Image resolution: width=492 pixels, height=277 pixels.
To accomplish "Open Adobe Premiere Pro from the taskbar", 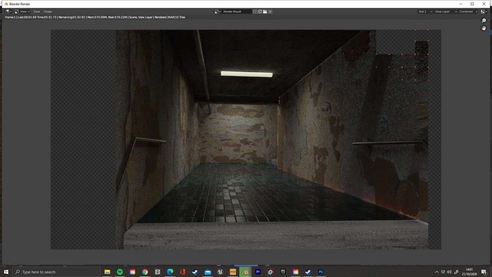I will (x=258, y=272).
